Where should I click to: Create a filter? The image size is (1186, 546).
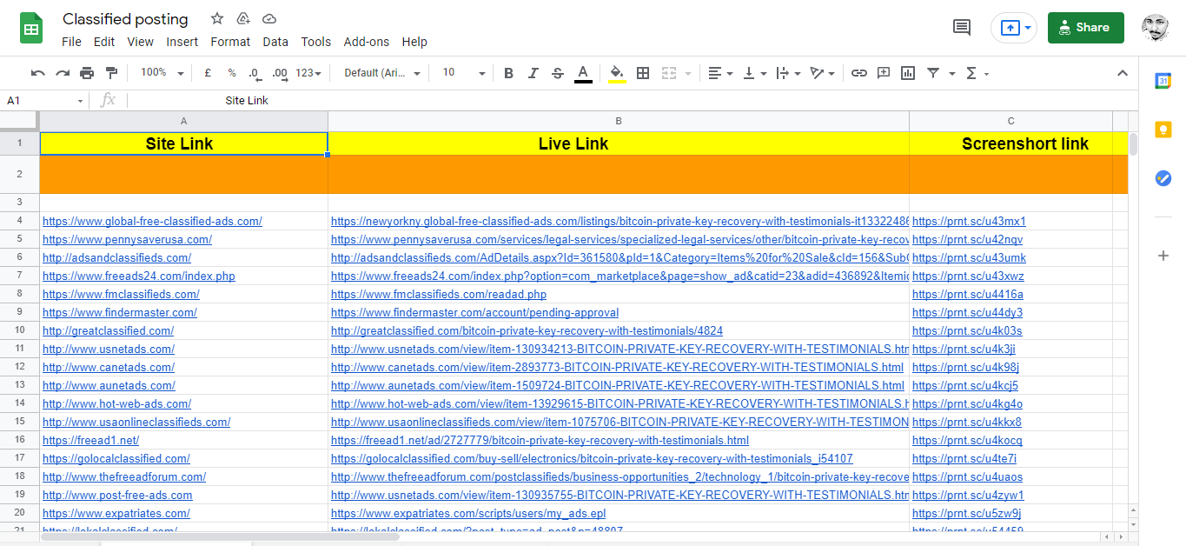(933, 73)
